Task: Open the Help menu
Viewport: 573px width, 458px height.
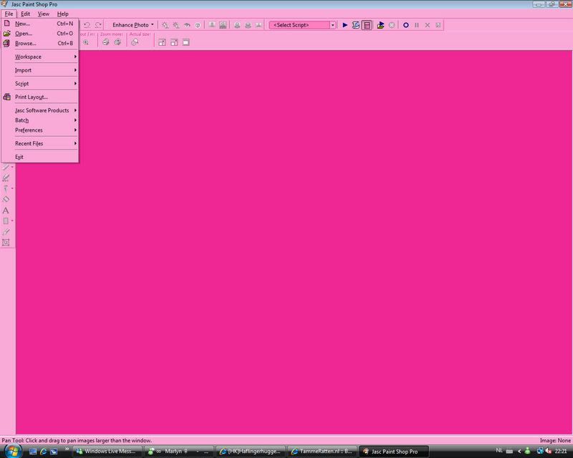Action: [62, 14]
